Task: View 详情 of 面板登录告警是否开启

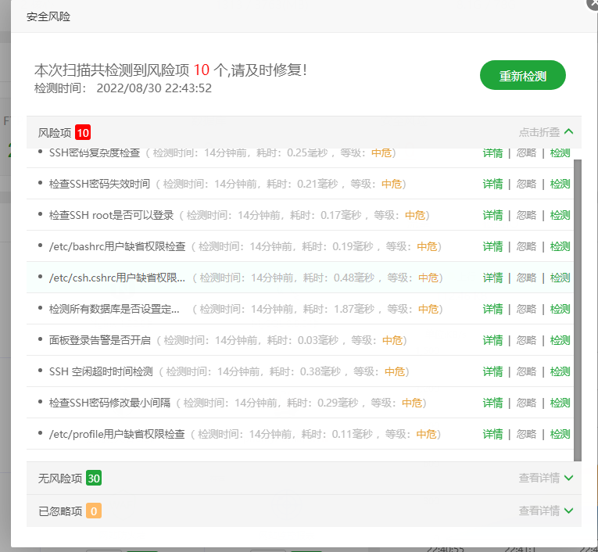Action: (492, 340)
